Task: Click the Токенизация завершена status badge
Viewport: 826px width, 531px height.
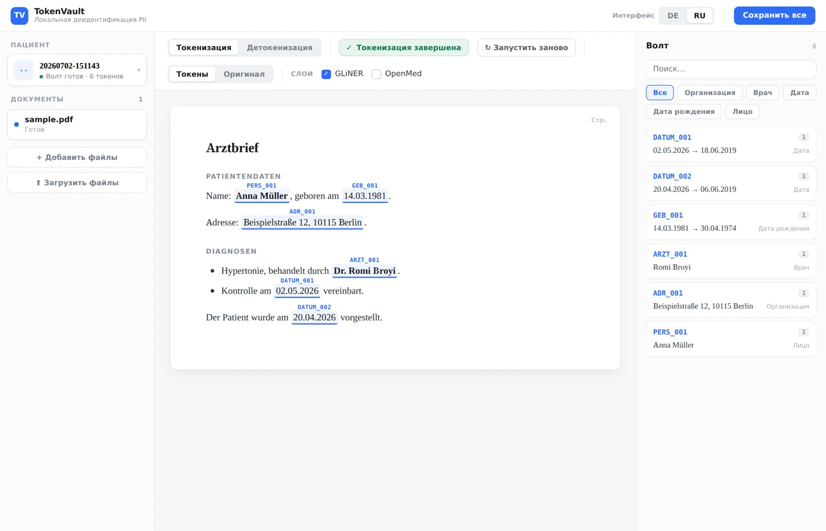Action: click(404, 47)
